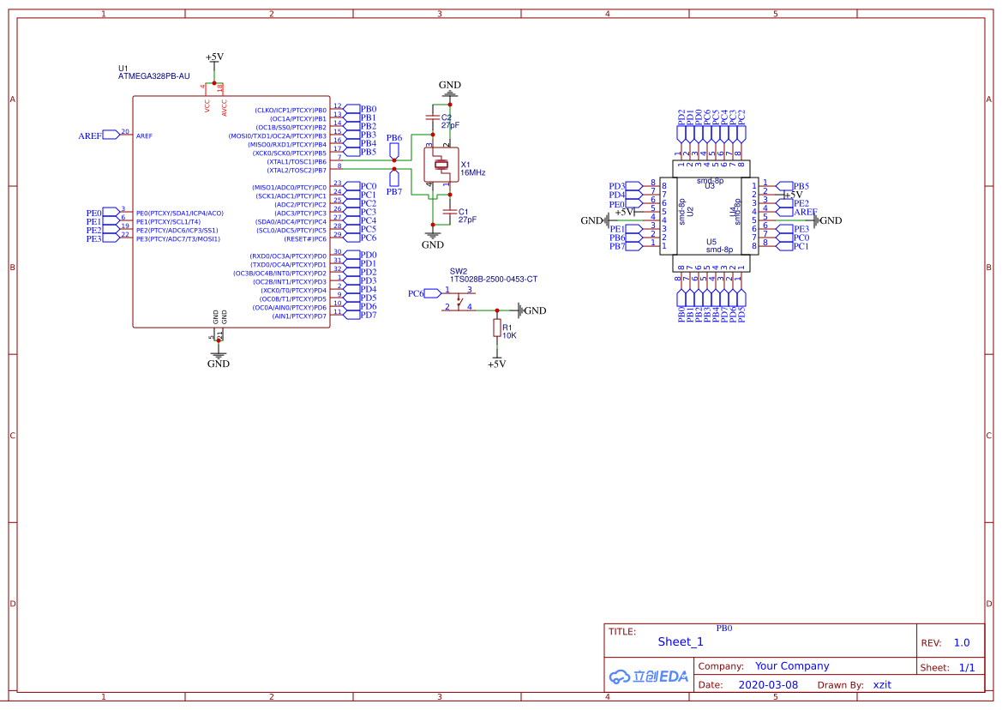Click the 27pF value of C1
The width and height of the screenshot is (1002, 710).
[x=467, y=220]
